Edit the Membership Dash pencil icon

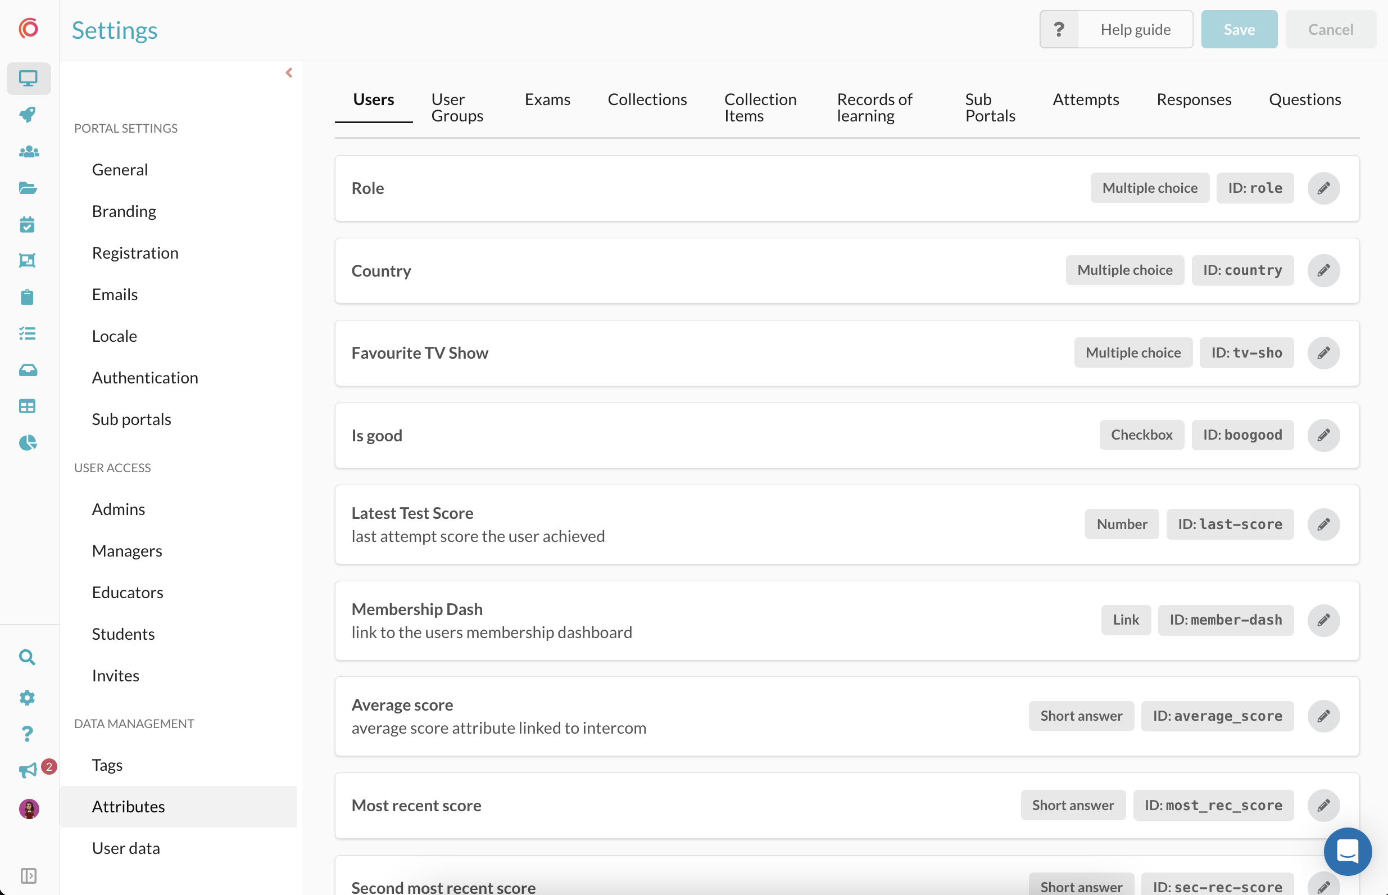point(1323,620)
